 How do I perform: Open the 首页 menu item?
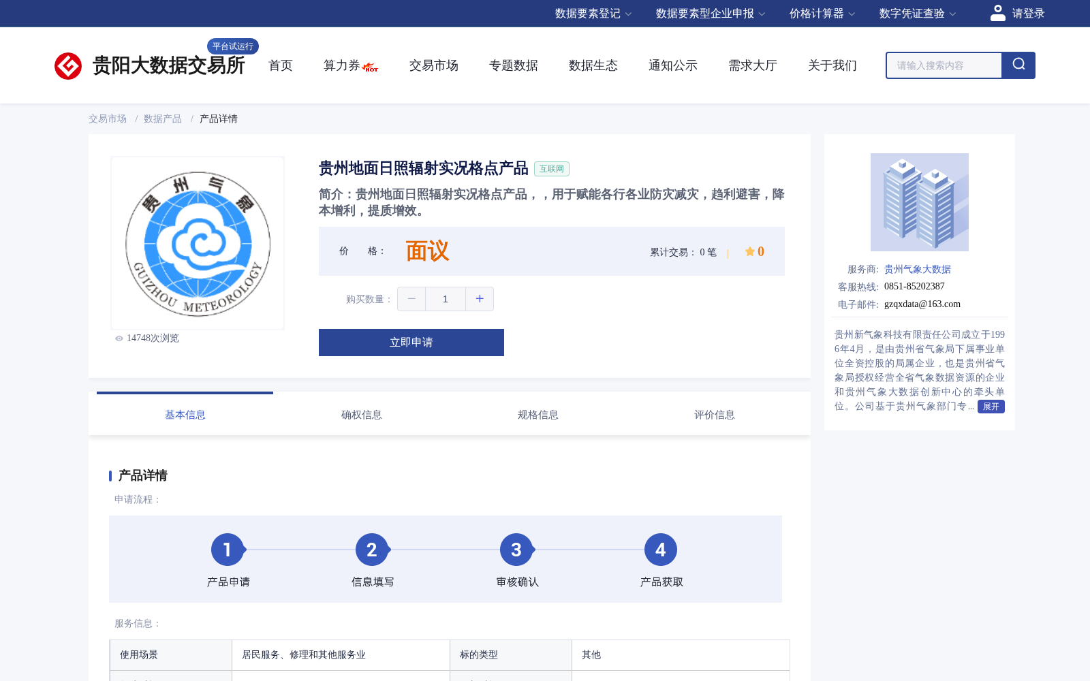(x=281, y=65)
